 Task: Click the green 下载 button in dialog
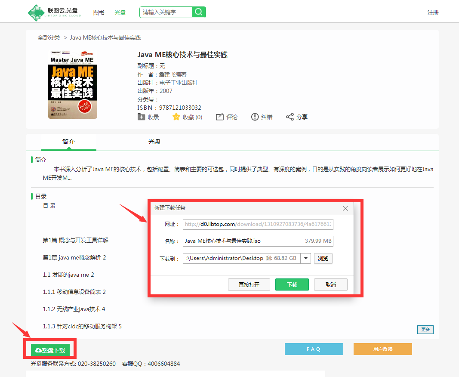pos(292,284)
